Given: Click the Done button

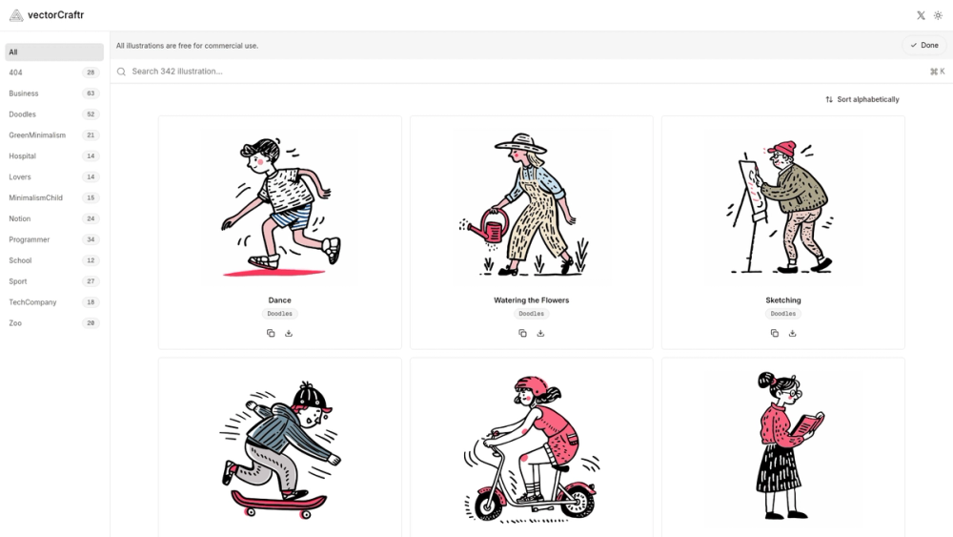Looking at the screenshot, I should 923,45.
